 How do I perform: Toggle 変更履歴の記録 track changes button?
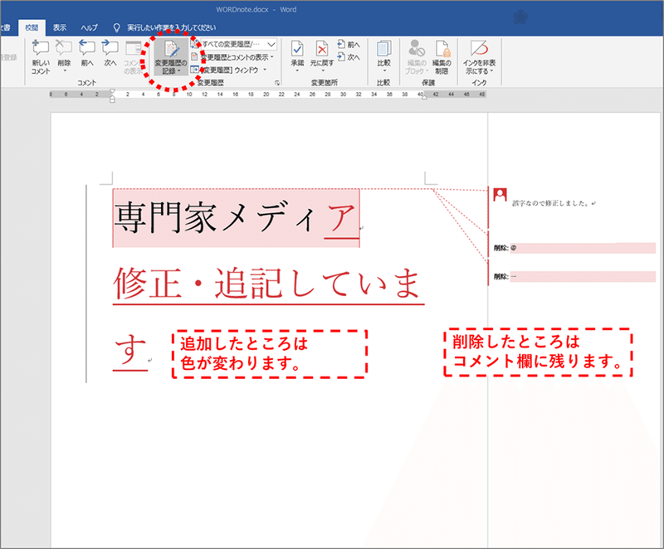coord(171,56)
